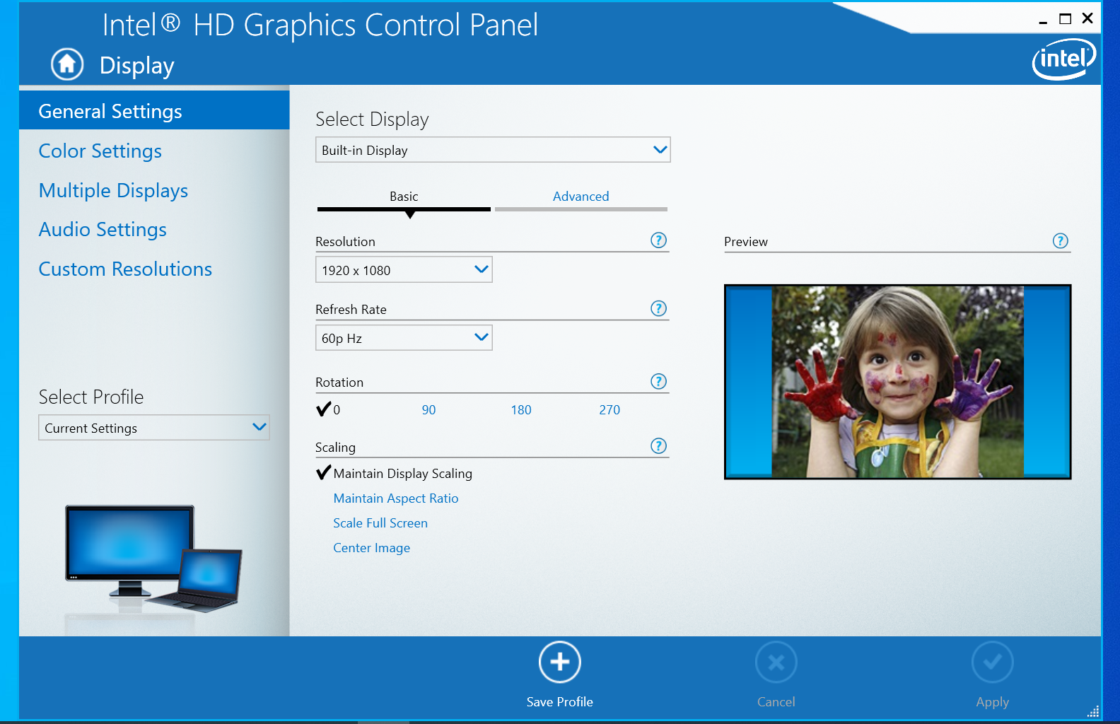Viewport: 1120px width, 724px height.
Task: Click the Apply checkmark icon
Action: (x=993, y=662)
